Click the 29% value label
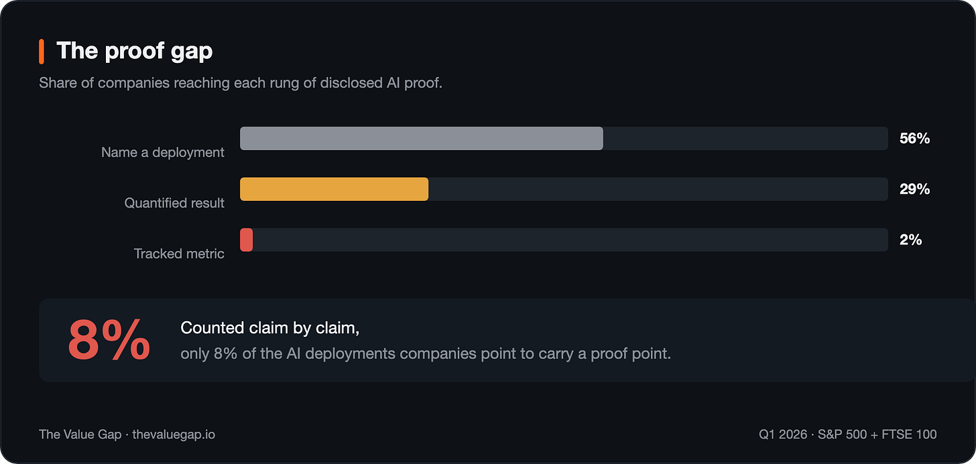The height and width of the screenshot is (464, 976). point(914,189)
